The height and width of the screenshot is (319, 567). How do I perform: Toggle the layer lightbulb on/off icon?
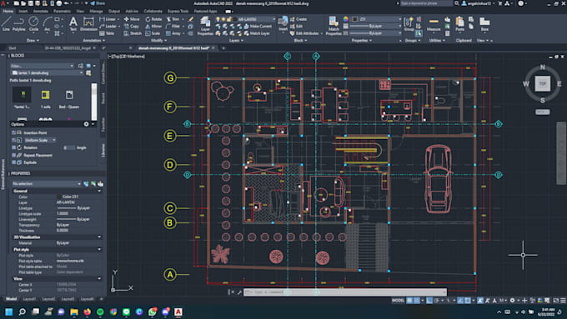[x=218, y=19]
